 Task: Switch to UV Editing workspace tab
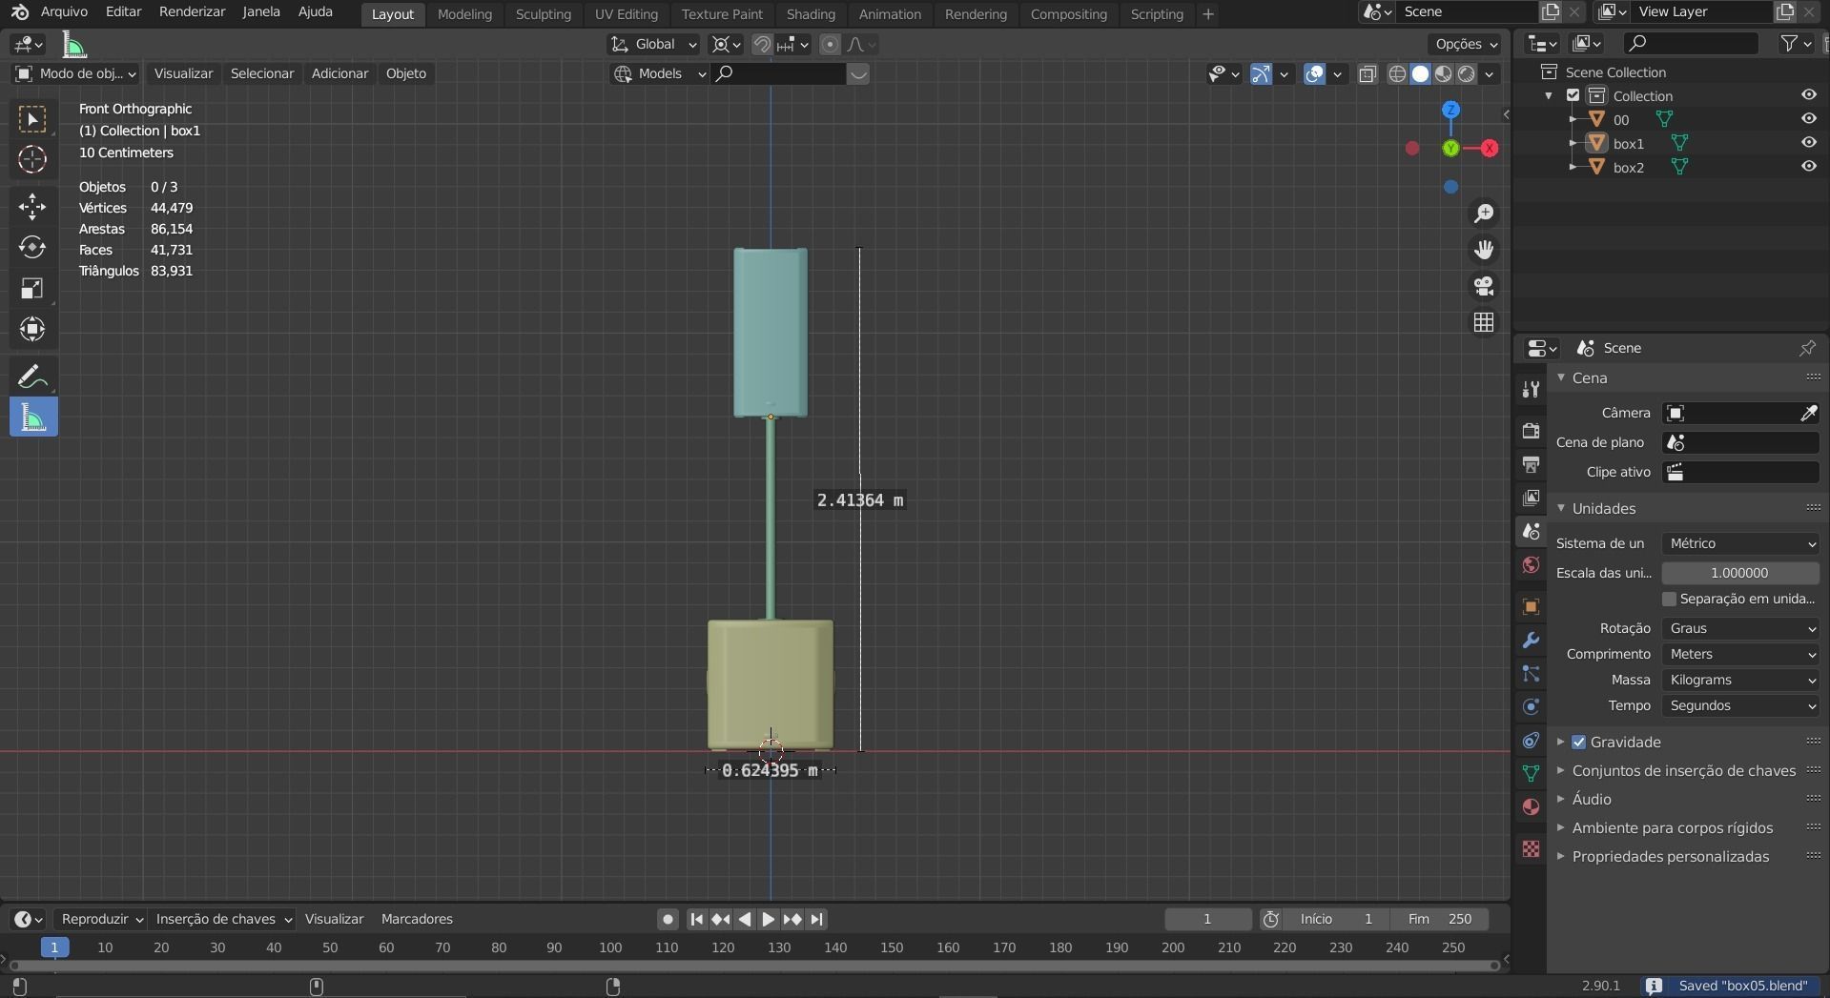627,14
